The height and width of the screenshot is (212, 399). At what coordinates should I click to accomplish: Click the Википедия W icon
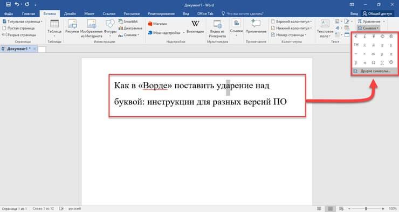click(x=195, y=26)
